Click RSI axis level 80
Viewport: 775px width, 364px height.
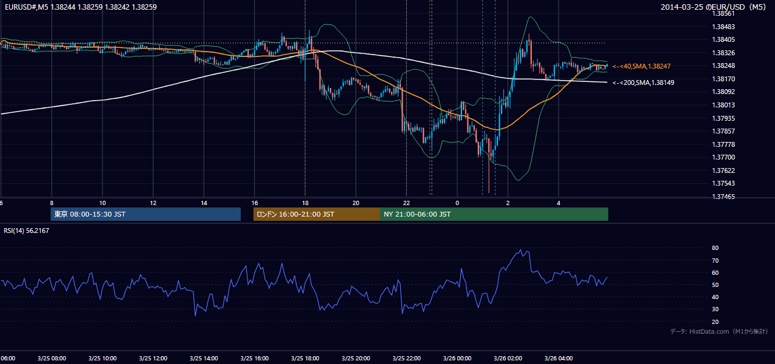tap(716, 248)
